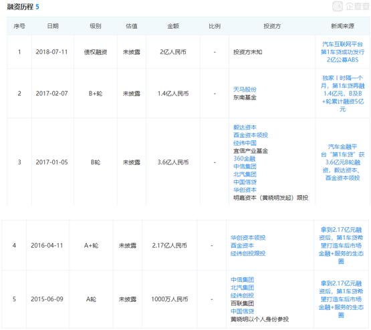This screenshot has width=371, height=330.
Task: Open the 经纬中国 investor link
Action: pyautogui.click(x=245, y=143)
